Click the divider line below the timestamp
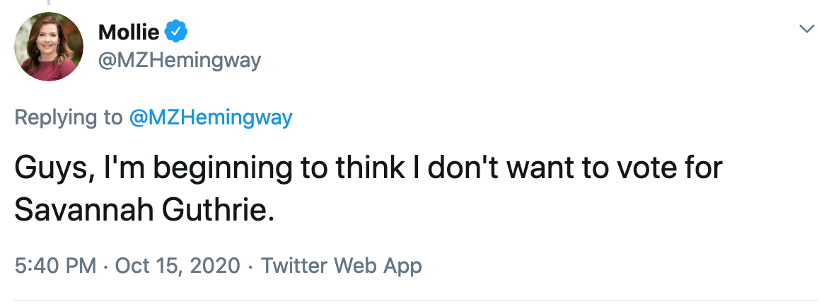Screen dimensions: 819x304 pyautogui.click(x=409, y=301)
